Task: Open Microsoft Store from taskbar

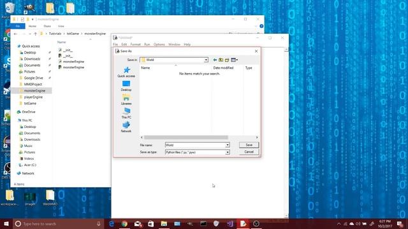Action: point(150,223)
